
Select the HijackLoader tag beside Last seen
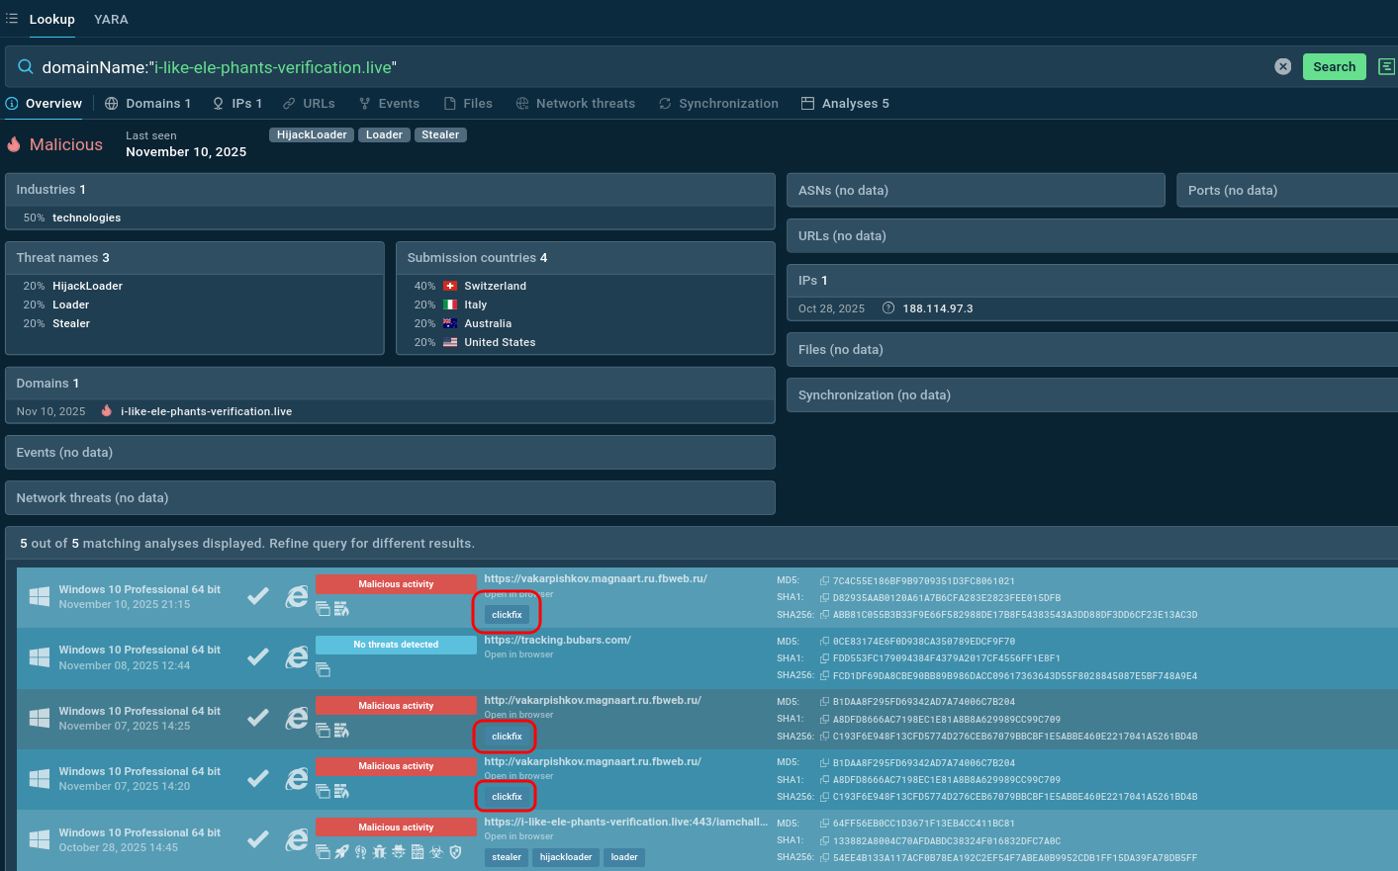coord(312,134)
